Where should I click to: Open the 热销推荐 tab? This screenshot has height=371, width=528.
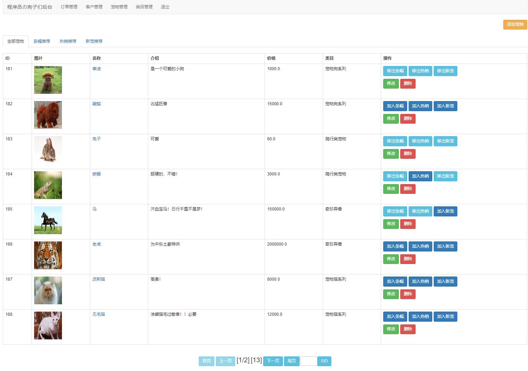pyautogui.click(x=68, y=41)
